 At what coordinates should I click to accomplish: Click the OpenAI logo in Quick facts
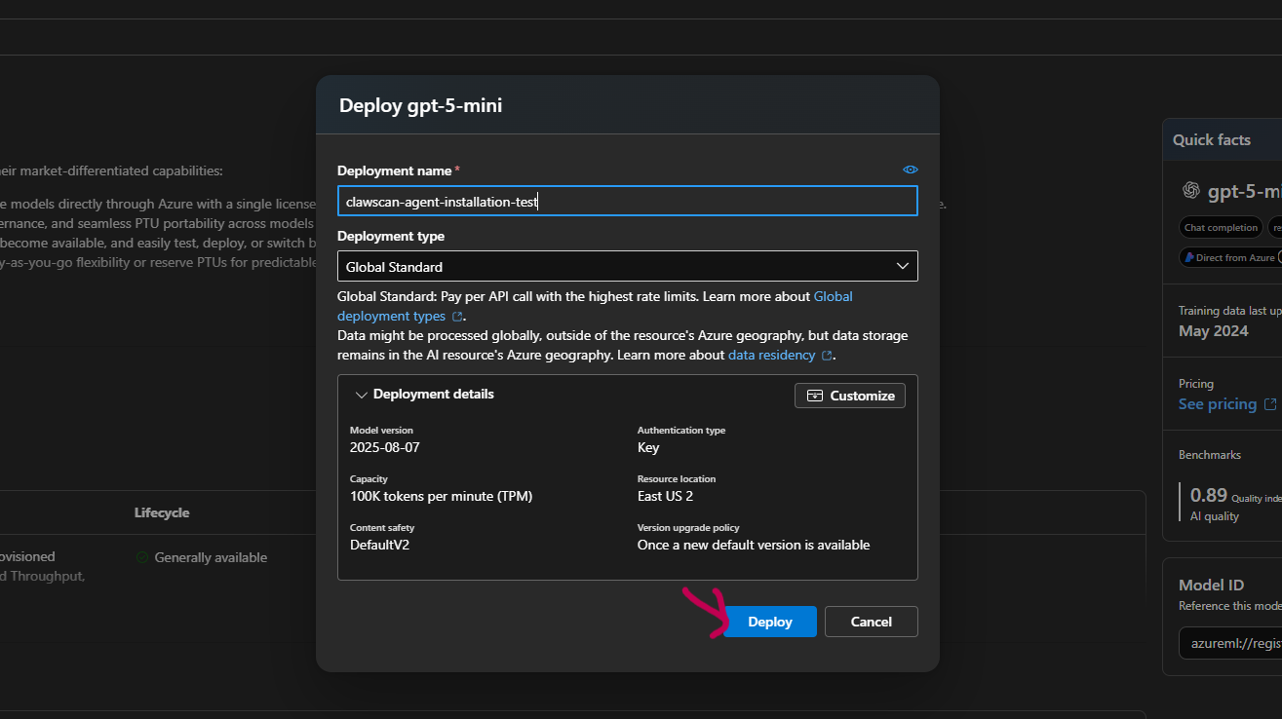tap(1190, 191)
